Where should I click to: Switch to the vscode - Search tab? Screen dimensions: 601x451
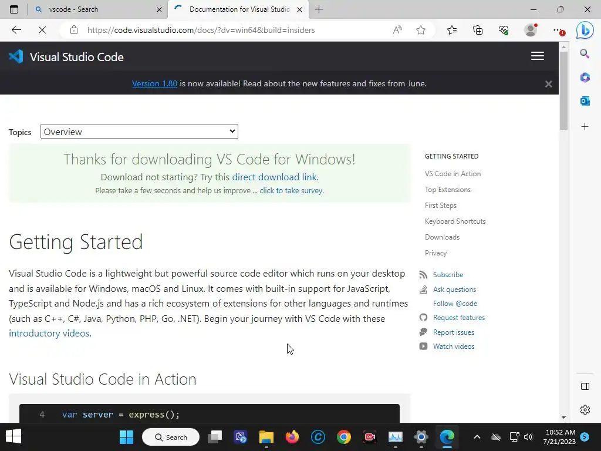(98, 9)
